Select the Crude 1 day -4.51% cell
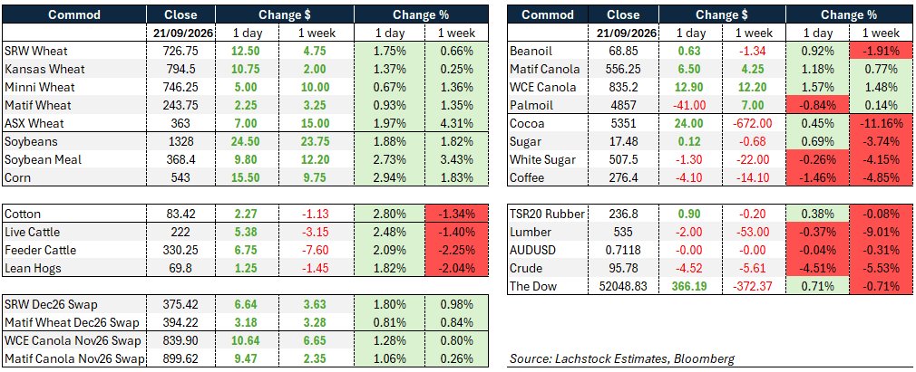The width and height of the screenshot is (916, 372). point(814,269)
